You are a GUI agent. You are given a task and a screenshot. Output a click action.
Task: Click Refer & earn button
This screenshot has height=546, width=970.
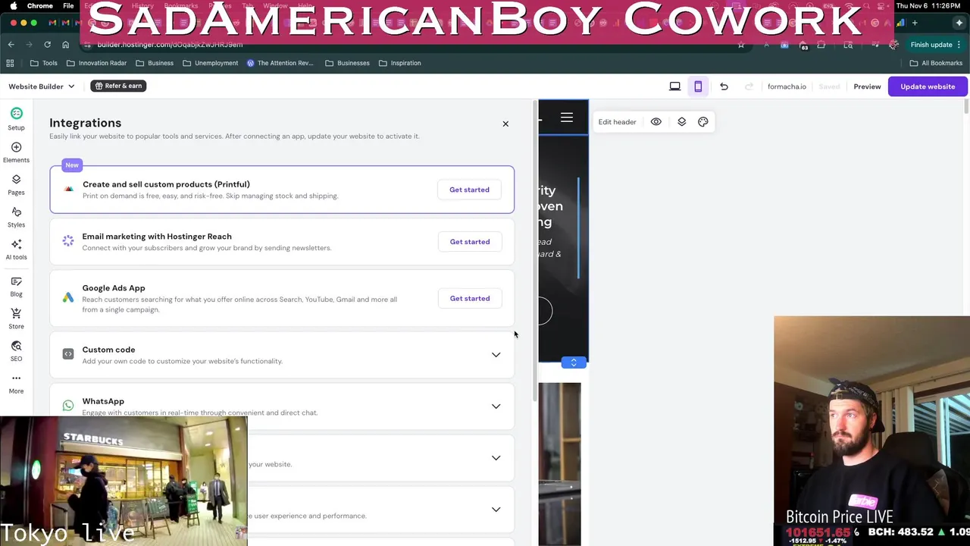pyautogui.click(x=118, y=86)
